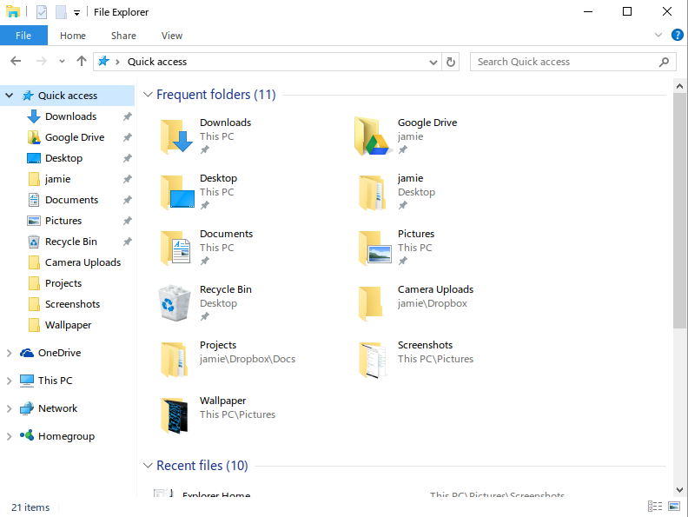This screenshot has height=517, width=688.
Task: Unpin Pictures via its sidebar pin icon
Action: (127, 221)
